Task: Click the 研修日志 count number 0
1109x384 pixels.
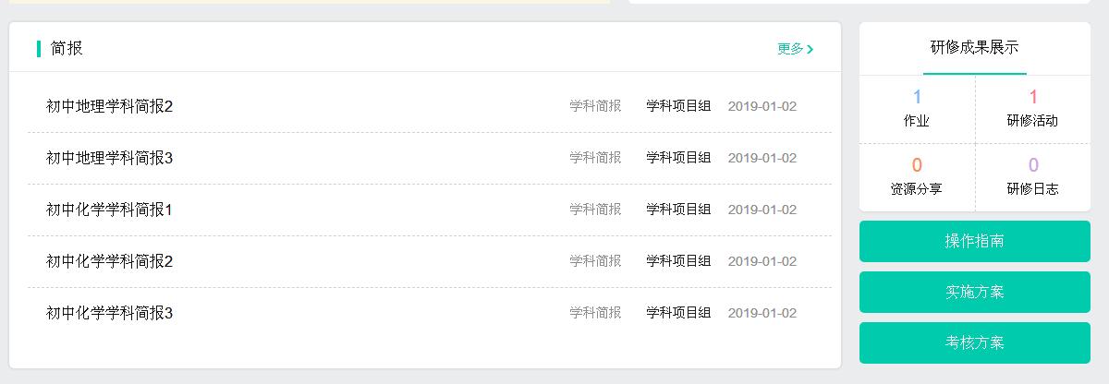Action: pos(1032,165)
